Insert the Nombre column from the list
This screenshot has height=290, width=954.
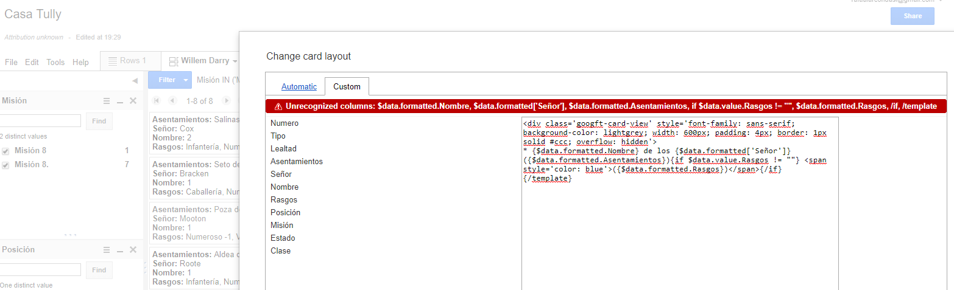tap(284, 187)
